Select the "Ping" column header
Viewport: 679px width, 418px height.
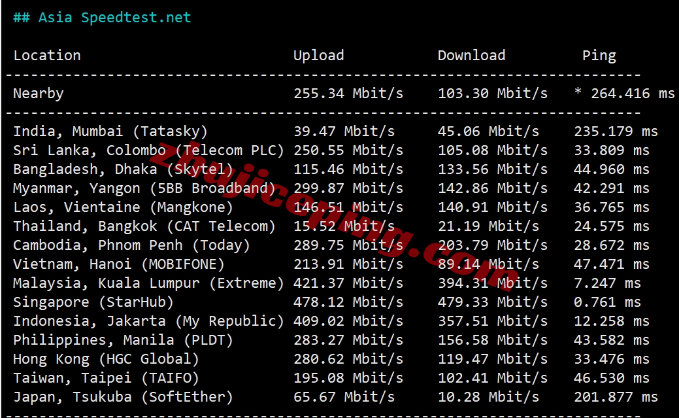tap(599, 56)
